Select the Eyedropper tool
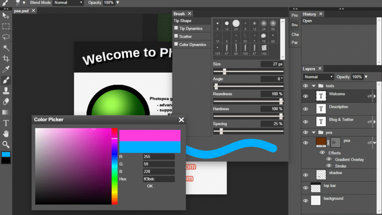The image size is (382, 215). pyautogui.click(x=6, y=69)
